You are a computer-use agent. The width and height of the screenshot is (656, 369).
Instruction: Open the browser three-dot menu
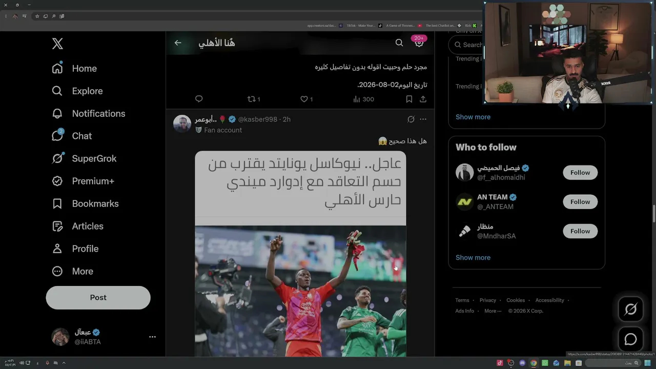pos(6,16)
